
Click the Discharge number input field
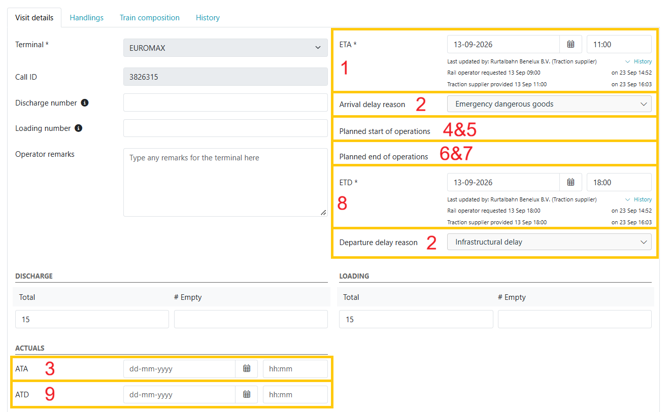225,102
